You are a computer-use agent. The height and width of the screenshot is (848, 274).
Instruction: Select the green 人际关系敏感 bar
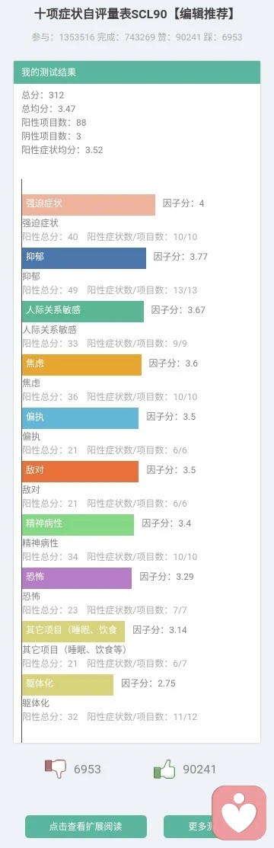(83, 311)
